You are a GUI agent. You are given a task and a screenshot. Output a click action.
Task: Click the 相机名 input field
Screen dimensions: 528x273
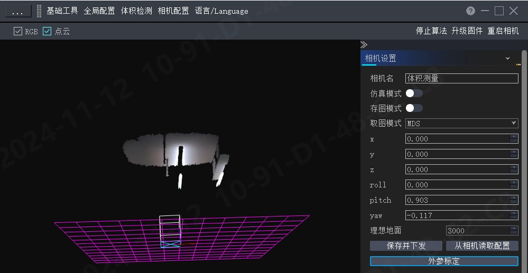tap(461, 79)
